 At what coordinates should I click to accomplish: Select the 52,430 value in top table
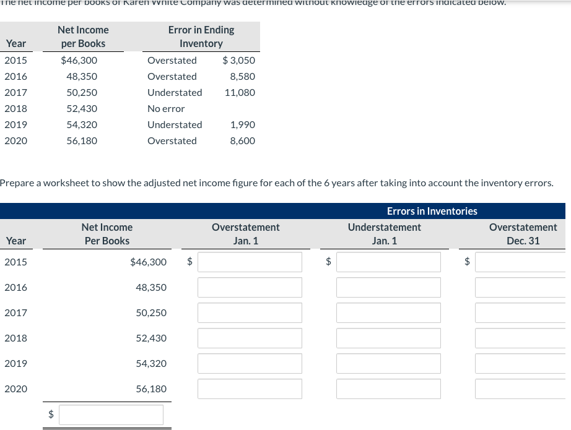[82, 108]
